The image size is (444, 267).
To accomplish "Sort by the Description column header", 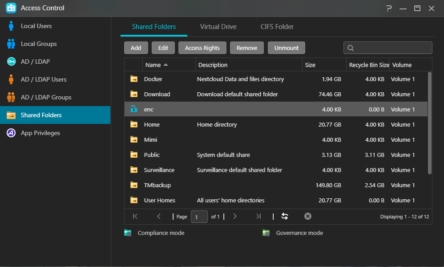I will 249,65.
